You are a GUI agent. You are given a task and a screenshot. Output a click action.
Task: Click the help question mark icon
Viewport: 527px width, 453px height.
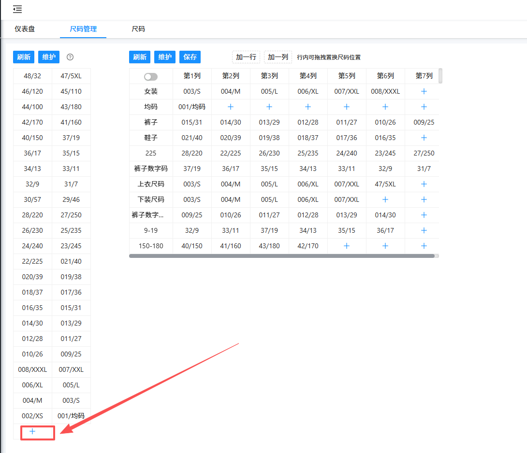point(70,57)
